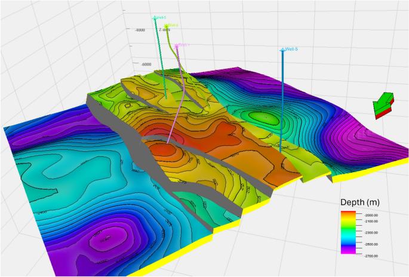This screenshot has width=409, height=277.
Task: Select the -4000 axis tick label
Action: pos(141,30)
